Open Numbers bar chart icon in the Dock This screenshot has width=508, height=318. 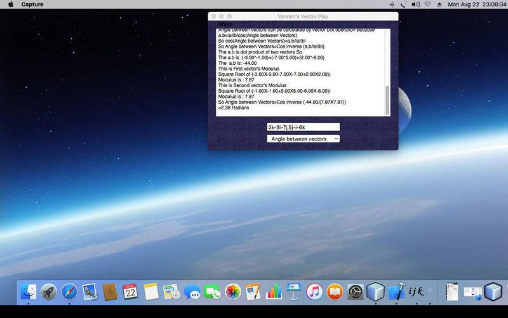coord(274,292)
